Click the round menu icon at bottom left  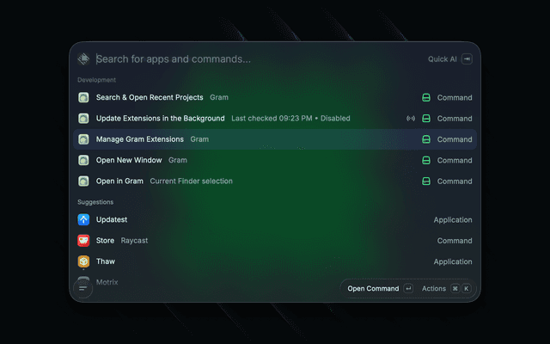tap(82, 289)
